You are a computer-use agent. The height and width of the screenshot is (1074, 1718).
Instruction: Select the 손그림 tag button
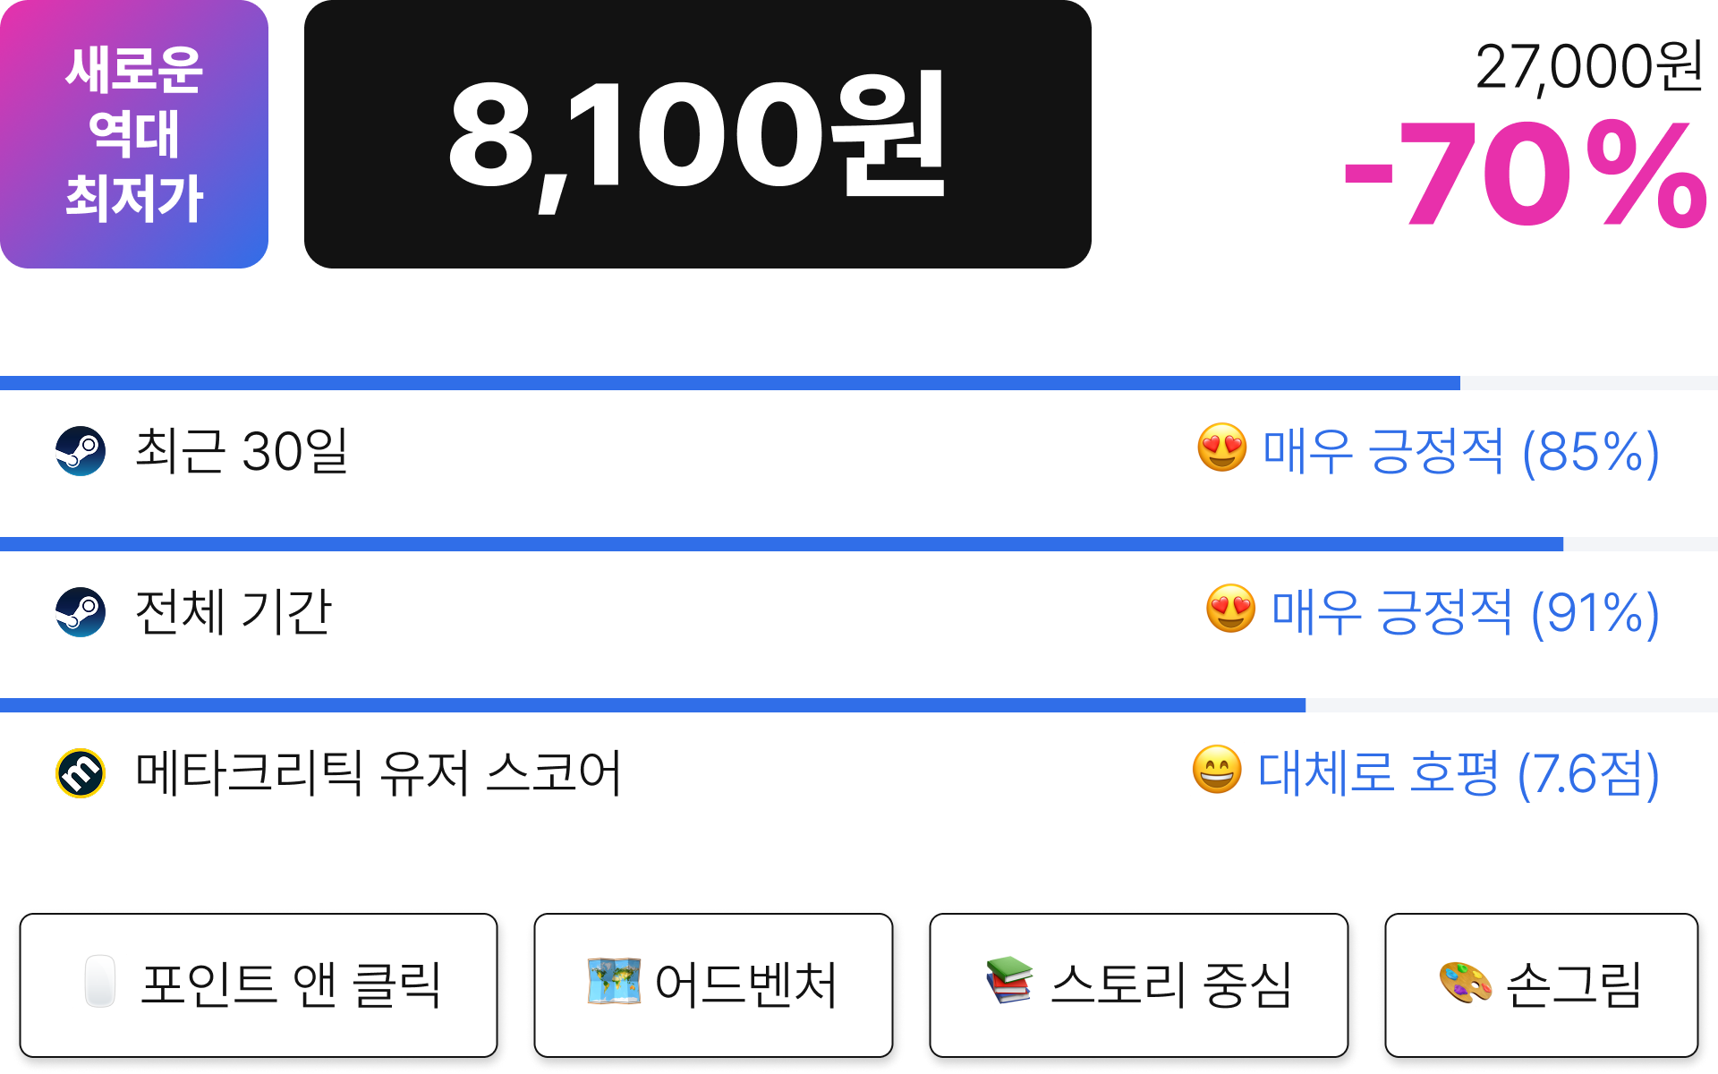1542,985
